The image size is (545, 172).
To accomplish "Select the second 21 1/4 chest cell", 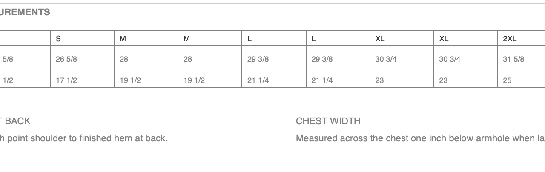I will (338, 80).
